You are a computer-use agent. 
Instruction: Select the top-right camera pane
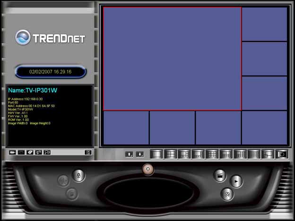point(264,24)
